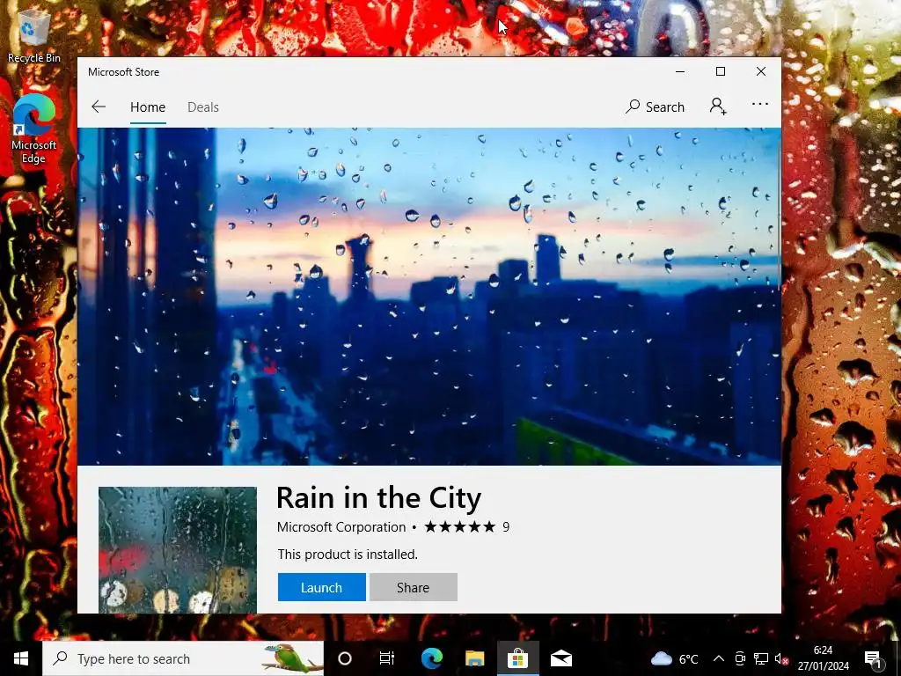Open File Explorer from the taskbar
This screenshot has width=901, height=676.
pyautogui.click(x=474, y=658)
